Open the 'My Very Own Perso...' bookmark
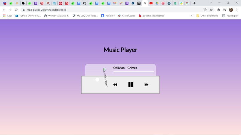This screenshot has width=241, height=135. tap(85, 15)
